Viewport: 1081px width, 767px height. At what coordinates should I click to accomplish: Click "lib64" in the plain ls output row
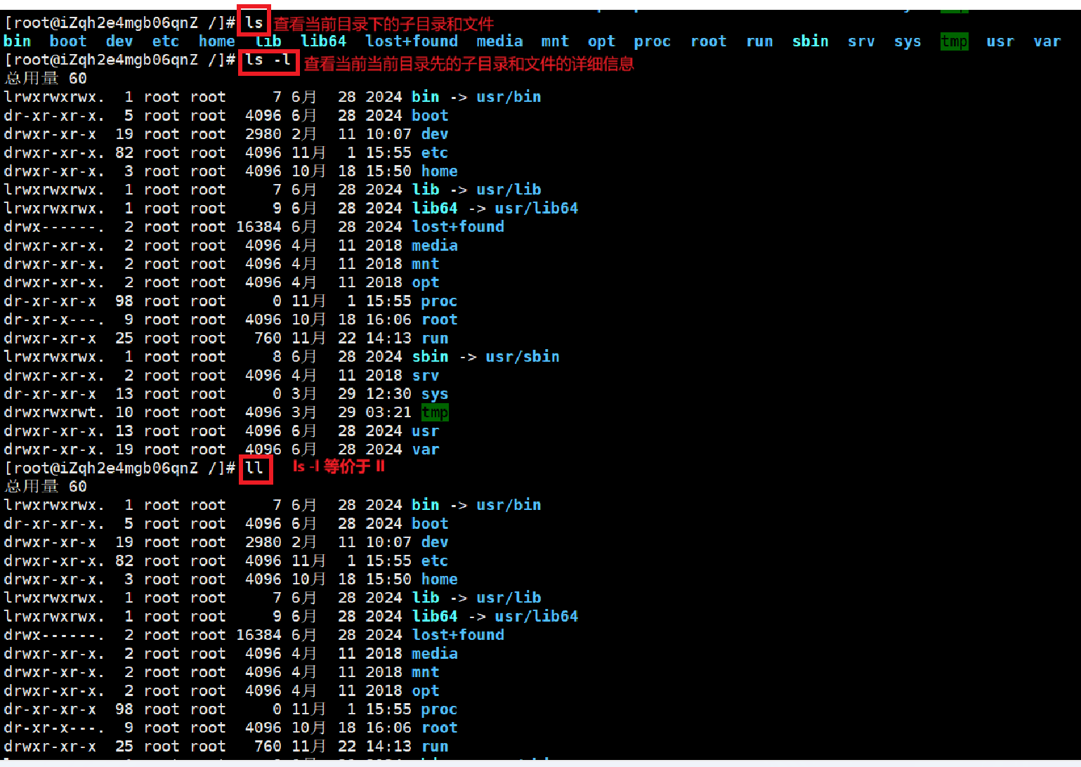click(324, 41)
